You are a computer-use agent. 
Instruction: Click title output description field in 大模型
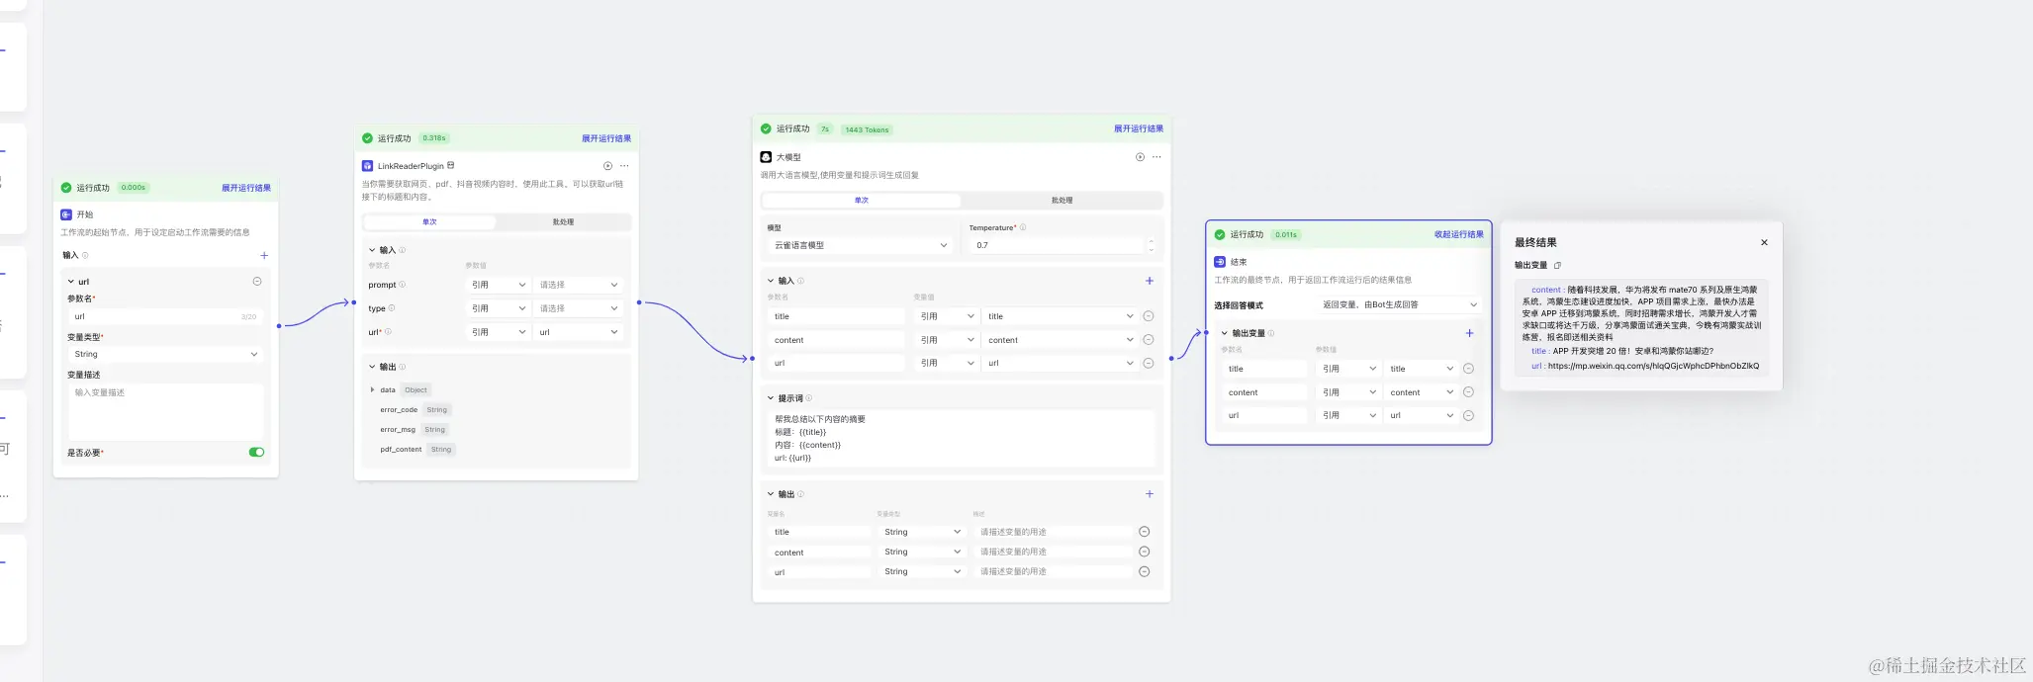pyautogui.click(x=1053, y=532)
